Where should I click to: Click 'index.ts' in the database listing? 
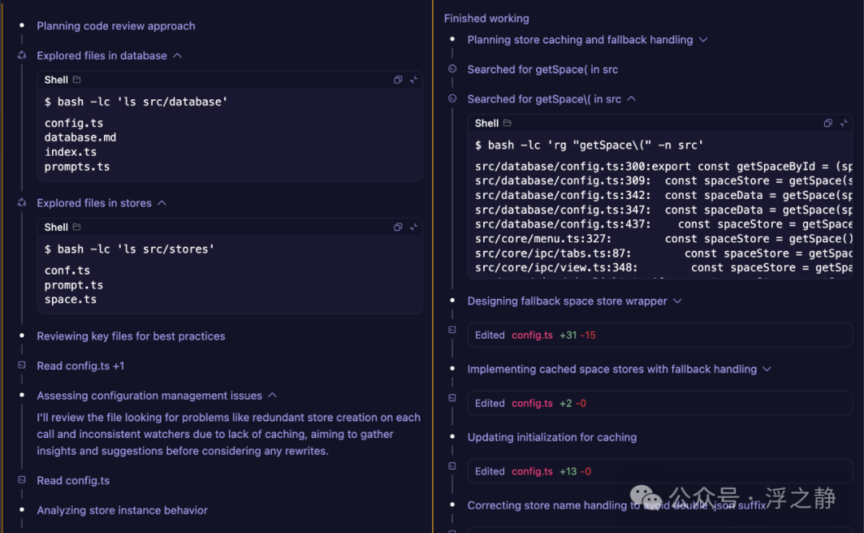pyautogui.click(x=70, y=152)
